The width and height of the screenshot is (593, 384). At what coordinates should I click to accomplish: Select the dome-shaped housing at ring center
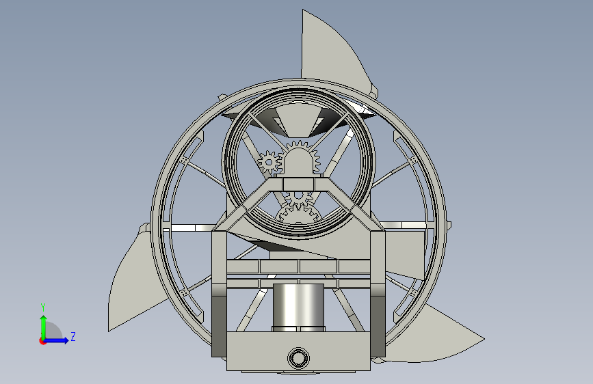tap(298, 162)
